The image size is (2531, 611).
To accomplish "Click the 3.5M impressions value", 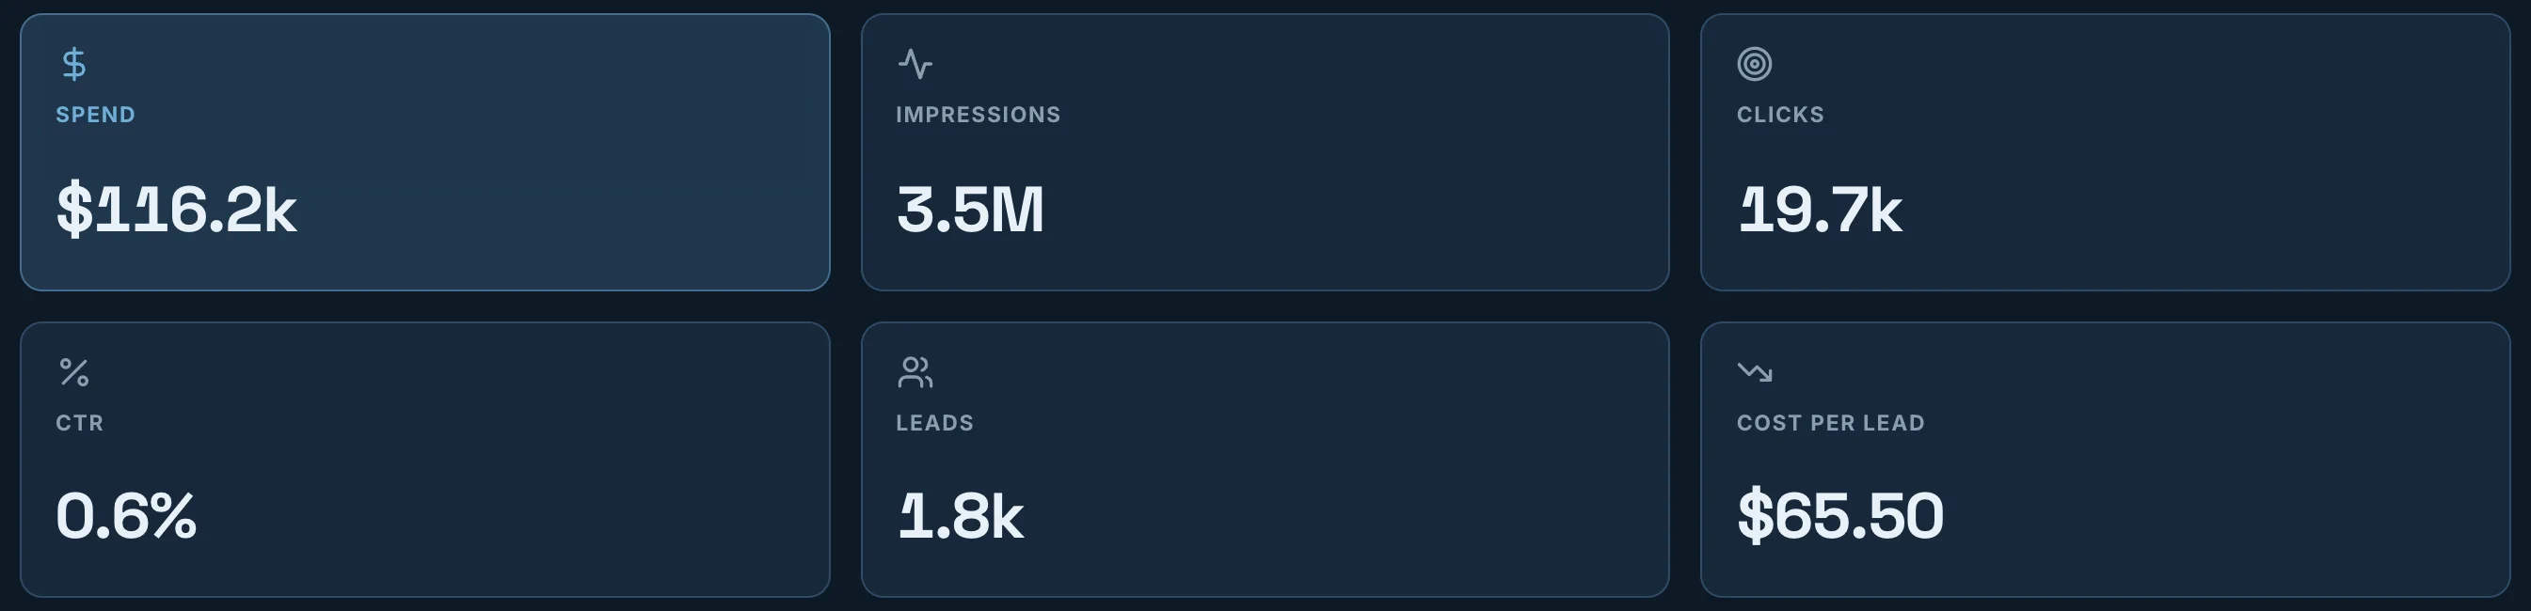I will (970, 211).
